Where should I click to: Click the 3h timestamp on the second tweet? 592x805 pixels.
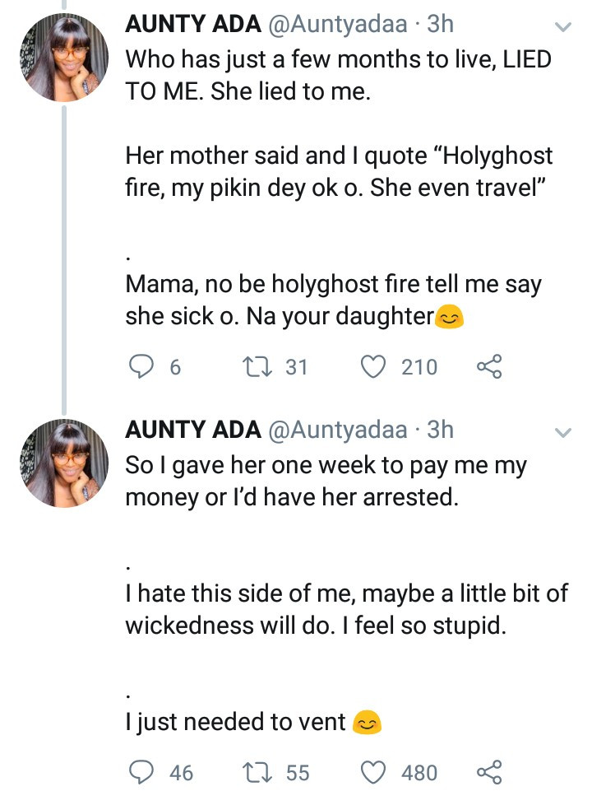(x=440, y=430)
